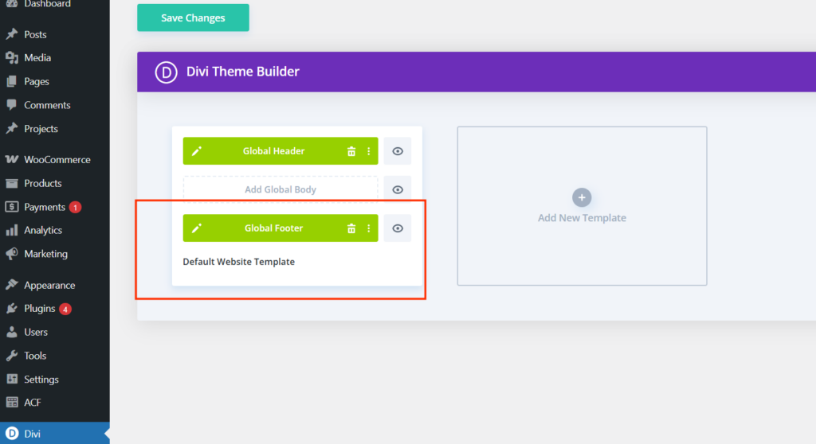The height and width of the screenshot is (444, 816).
Task: Click the Marketing megaphone icon
Action: click(11, 255)
